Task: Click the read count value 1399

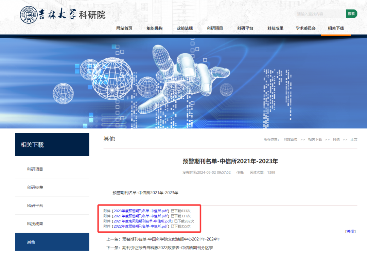Action: [271, 173]
